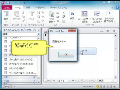This screenshot has width=120, height=90.
Task: Open the selection filter dropdown
Action: 44,13
